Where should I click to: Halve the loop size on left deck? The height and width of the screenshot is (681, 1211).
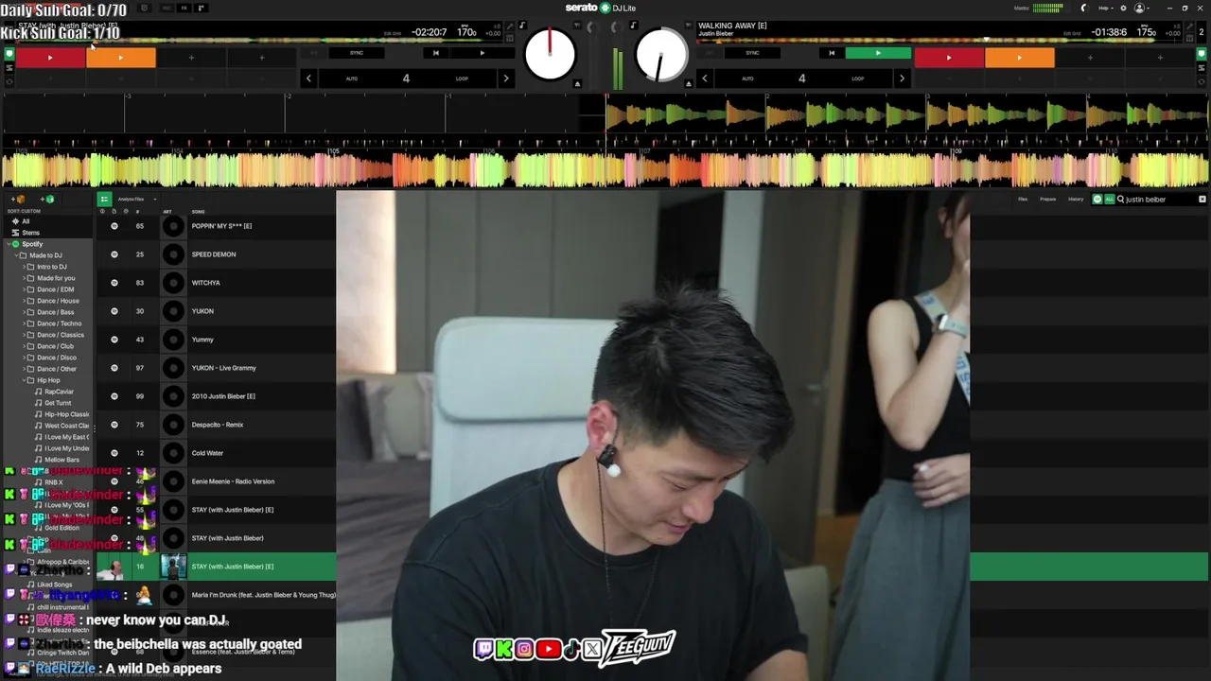pyautogui.click(x=308, y=79)
